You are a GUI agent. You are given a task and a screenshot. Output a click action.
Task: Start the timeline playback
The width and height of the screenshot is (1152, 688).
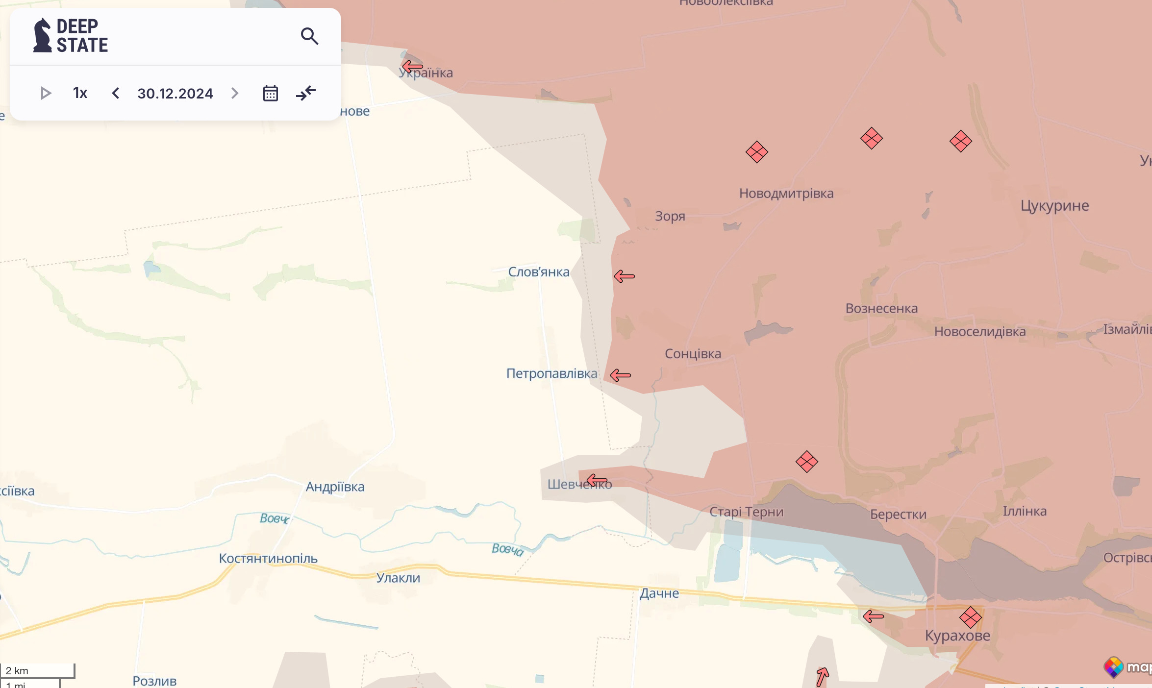click(x=46, y=93)
